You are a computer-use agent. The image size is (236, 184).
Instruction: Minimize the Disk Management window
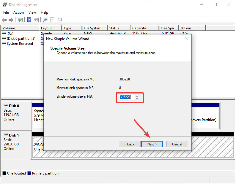(x=202, y=4)
